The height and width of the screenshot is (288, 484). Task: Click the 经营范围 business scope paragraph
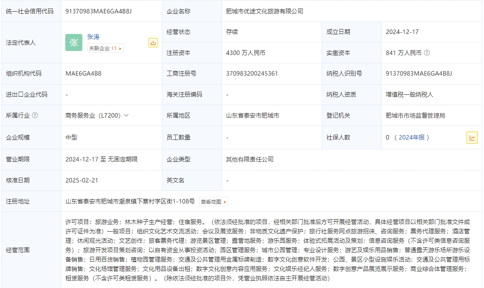[x=267, y=250]
